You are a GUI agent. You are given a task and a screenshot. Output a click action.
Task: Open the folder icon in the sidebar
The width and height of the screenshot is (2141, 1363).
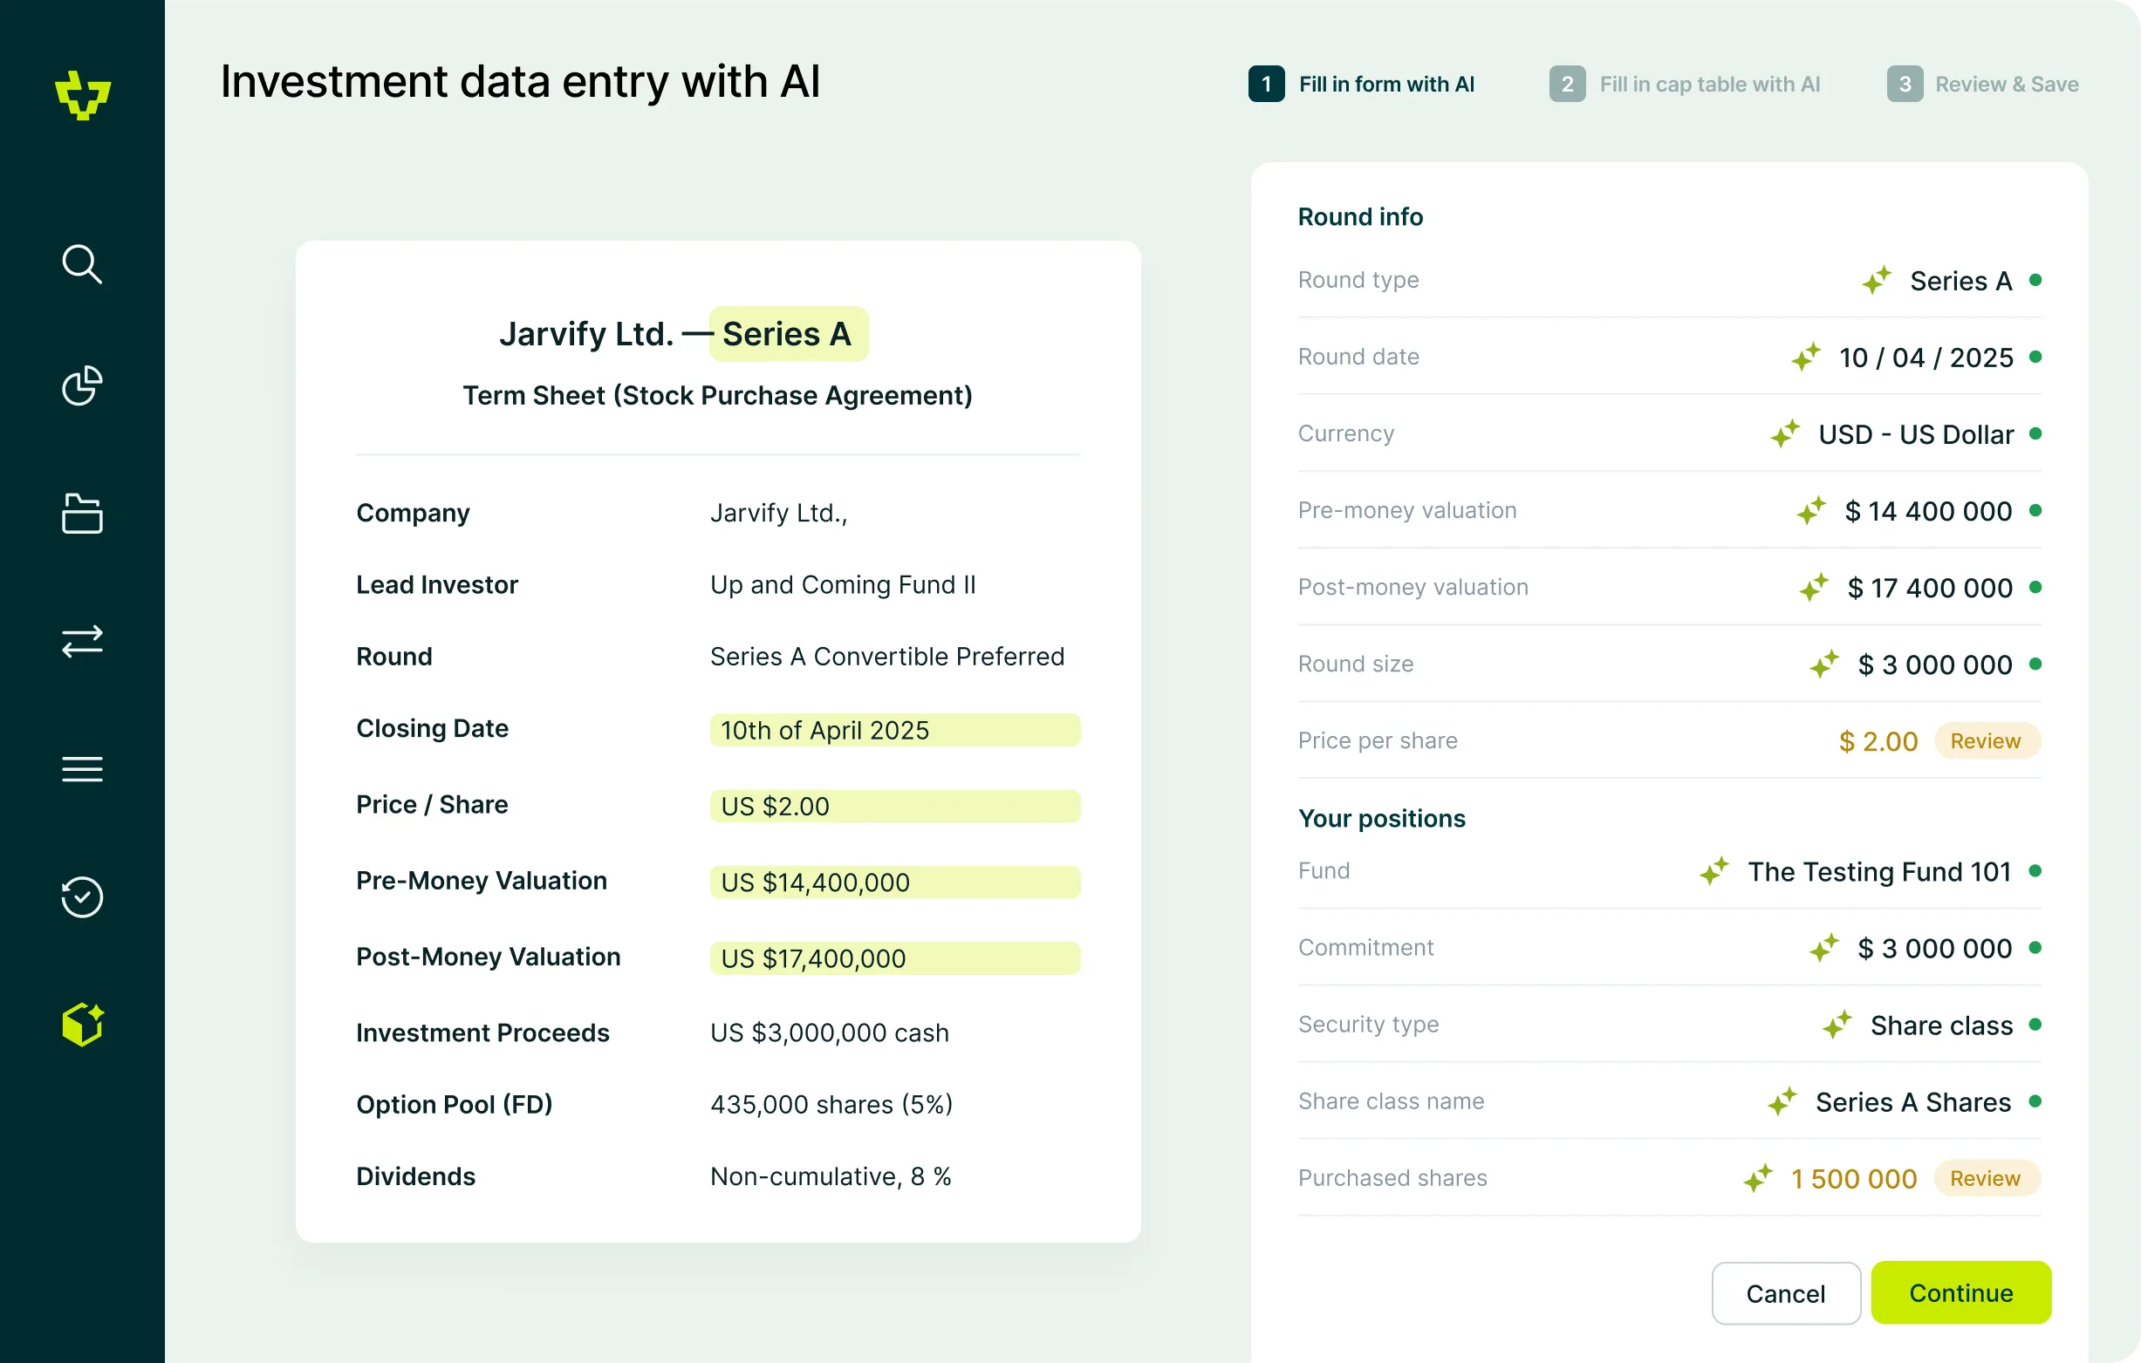82,514
